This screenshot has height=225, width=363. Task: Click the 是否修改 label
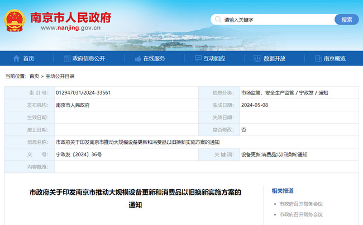[223, 130]
